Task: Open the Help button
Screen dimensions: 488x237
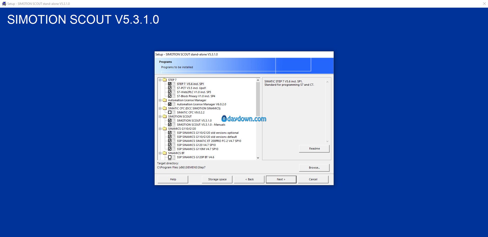Action: click(173, 179)
